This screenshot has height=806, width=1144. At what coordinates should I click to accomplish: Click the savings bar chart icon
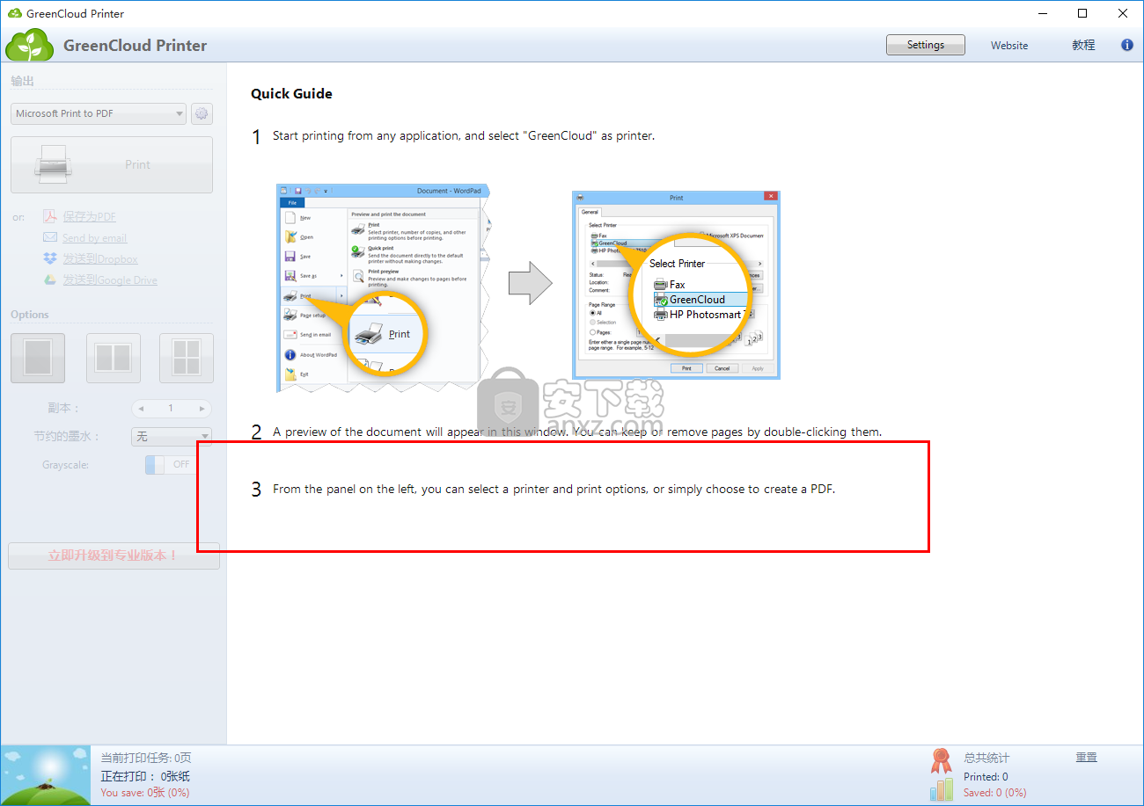[x=942, y=789]
